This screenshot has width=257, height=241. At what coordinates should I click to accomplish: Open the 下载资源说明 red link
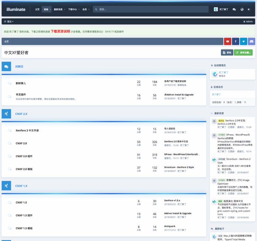pos(60,31)
